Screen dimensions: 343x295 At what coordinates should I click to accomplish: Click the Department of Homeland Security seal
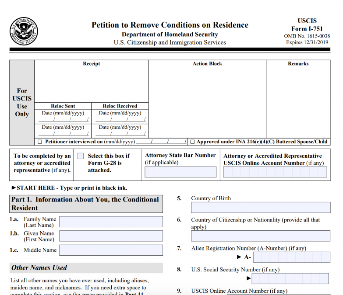pyautogui.click(x=24, y=31)
